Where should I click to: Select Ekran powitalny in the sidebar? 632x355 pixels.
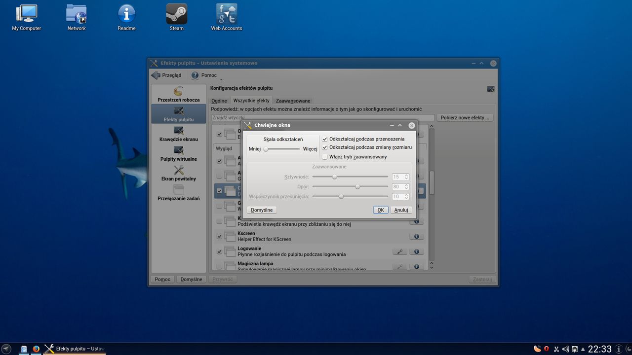click(x=179, y=173)
